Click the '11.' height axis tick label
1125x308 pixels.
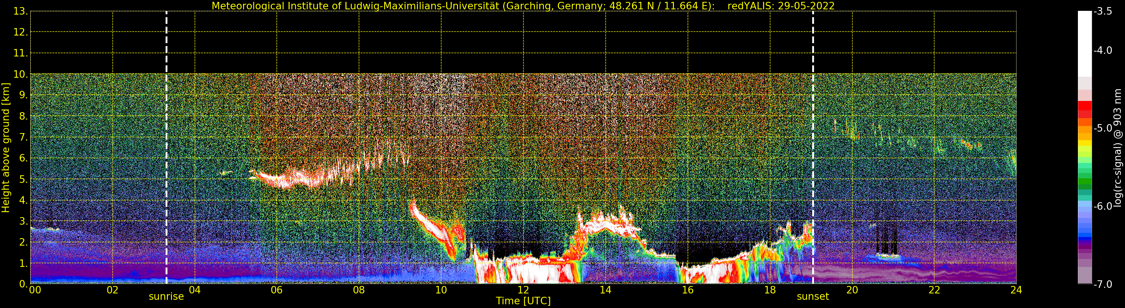coord(21,53)
